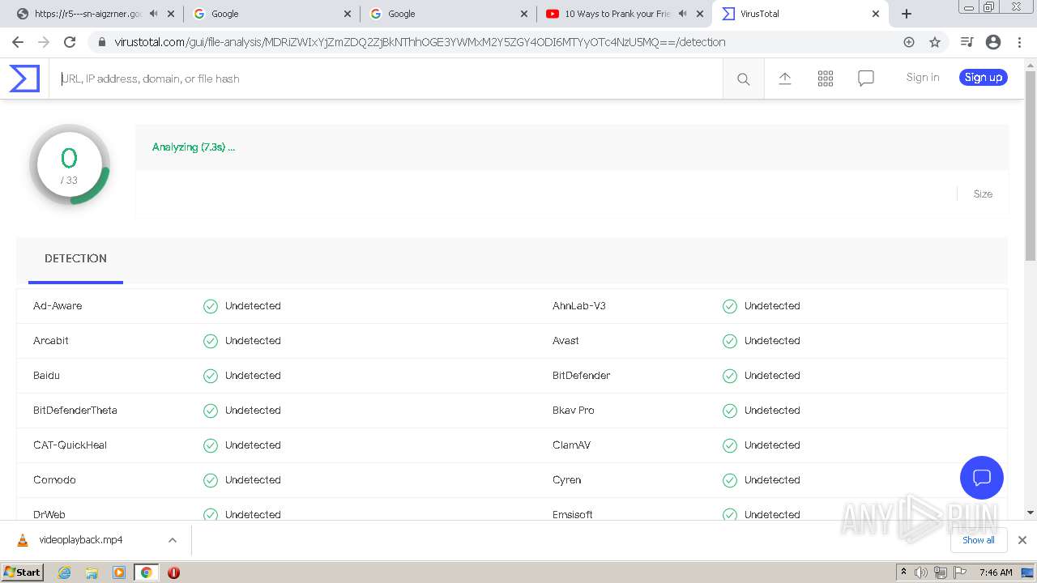Click the browser address bar URL
This screenshot has width=1037, height=583.
coord(420,42)
